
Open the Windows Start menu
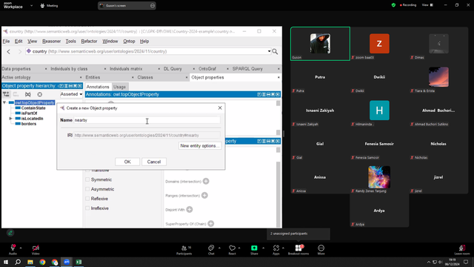point(6,262)
